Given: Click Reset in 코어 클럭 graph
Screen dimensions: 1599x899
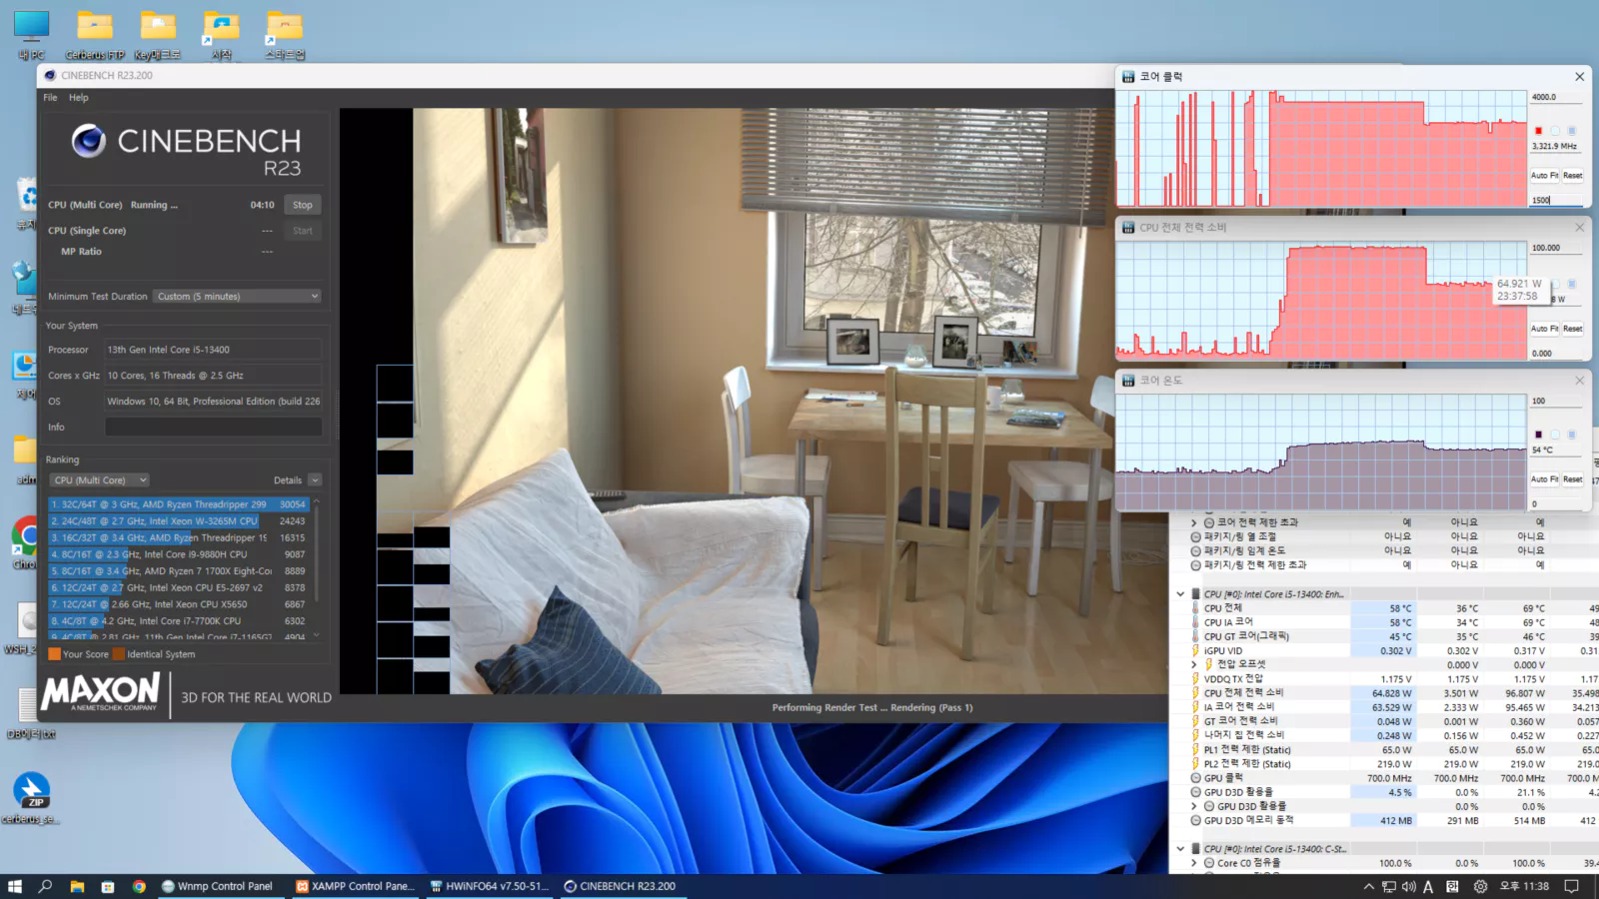Looking at the screenshot, I should [1572, 176].
